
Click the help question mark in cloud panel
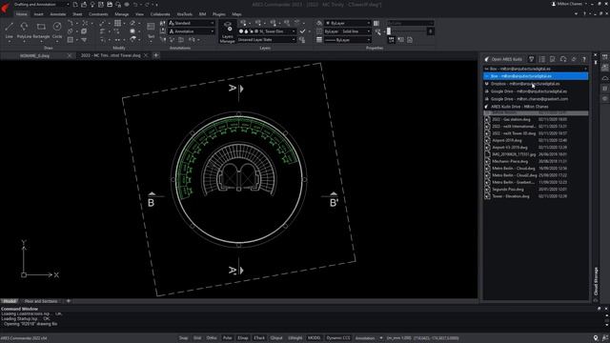click(584, 59)
